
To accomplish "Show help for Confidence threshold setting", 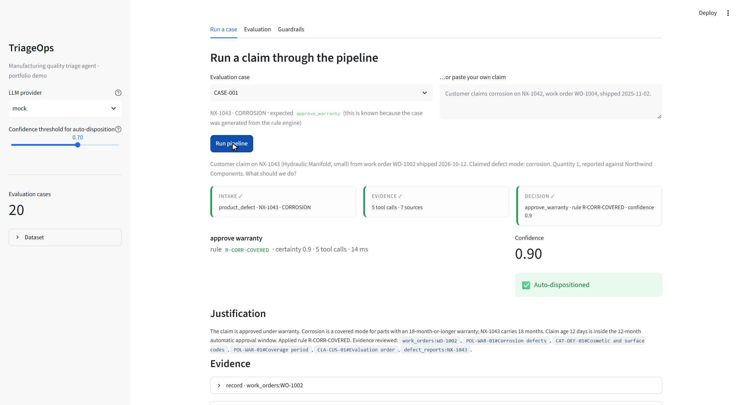I will point(118,129).
